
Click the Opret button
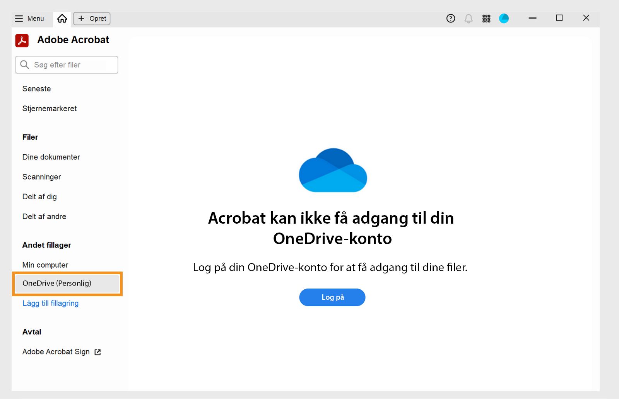tap(91, 18)
